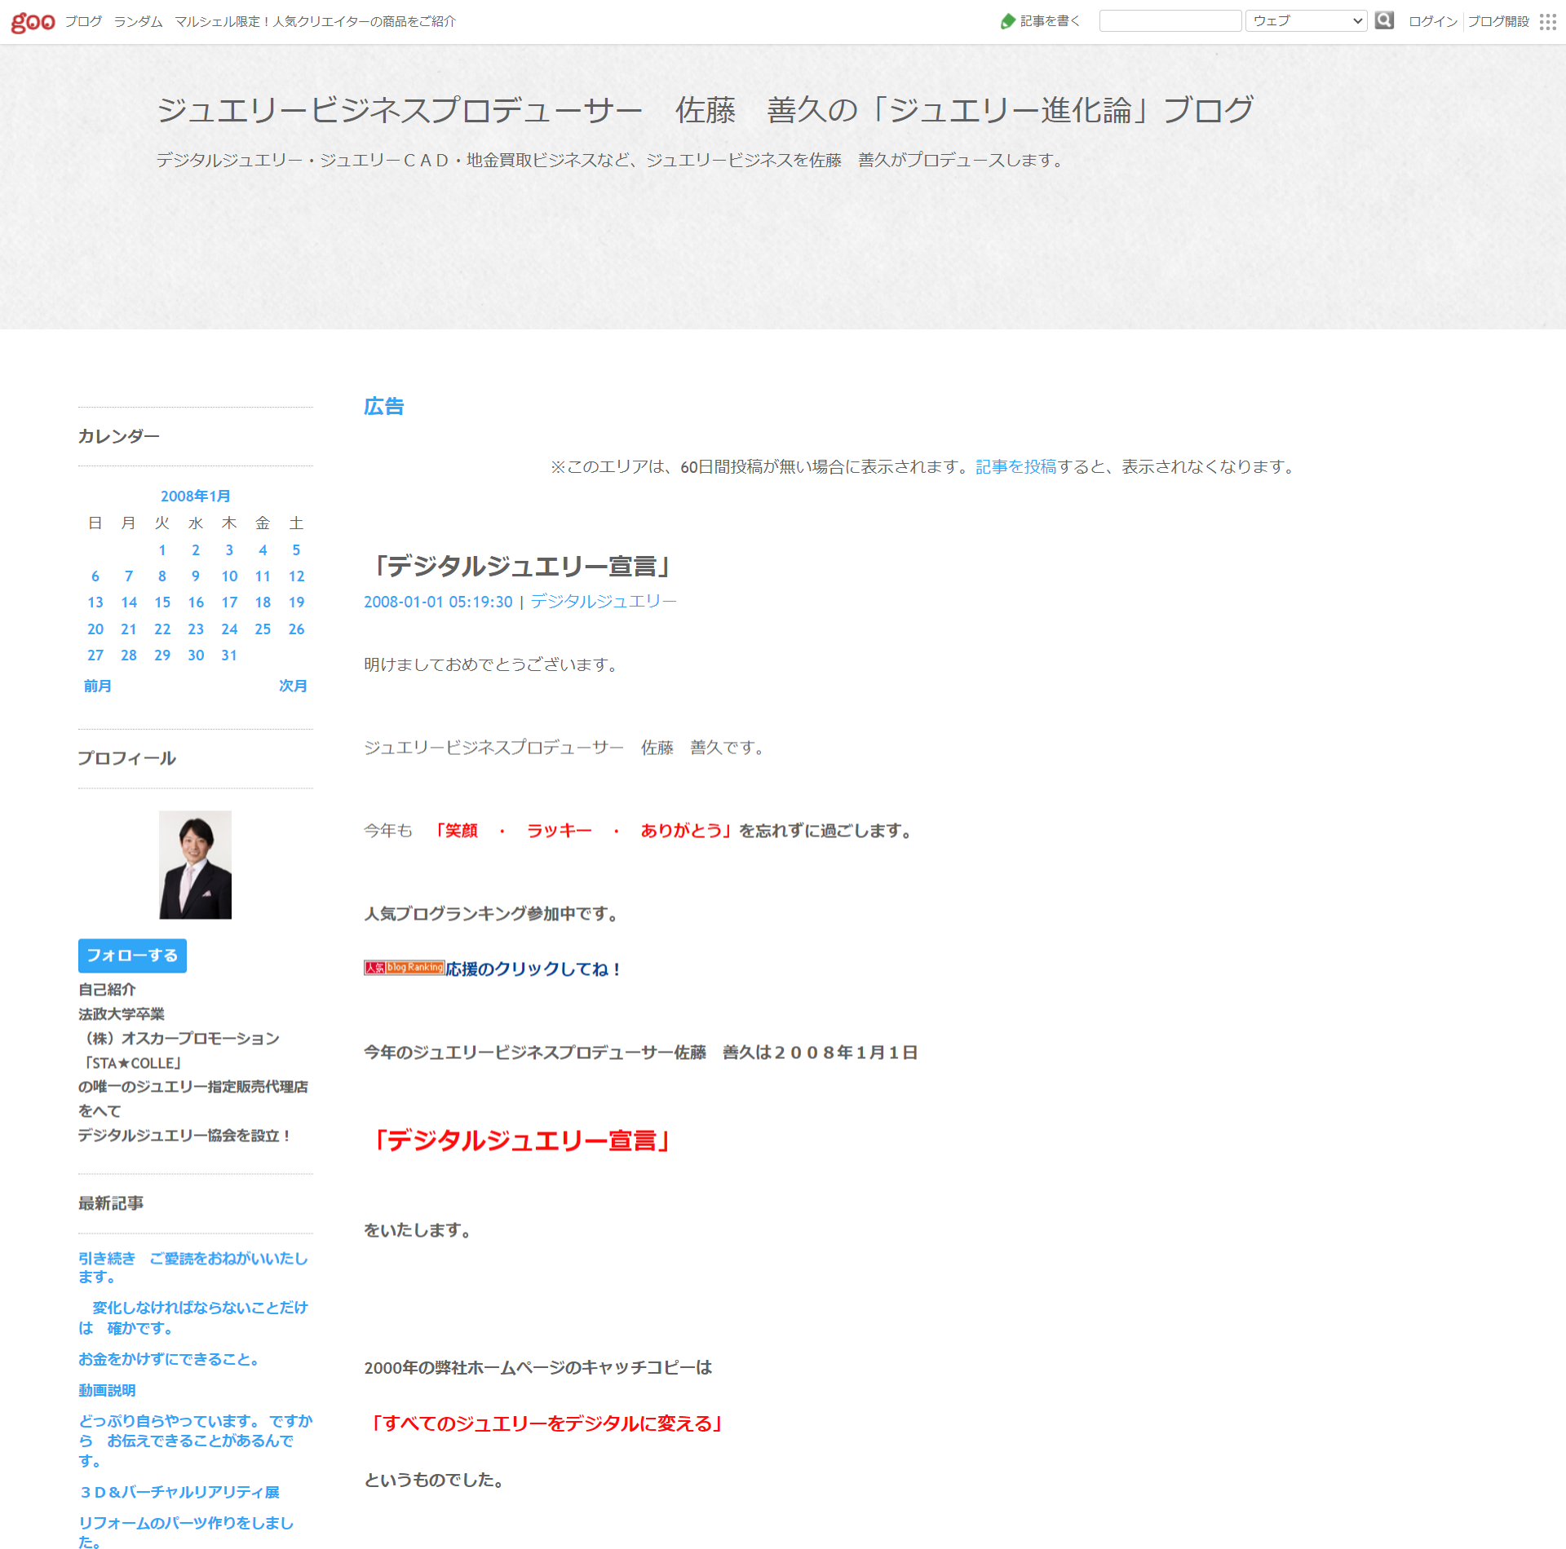This screenshot has width=1566, height=1549.
Task: Select calendar day 19
Action: pos(296,602)
